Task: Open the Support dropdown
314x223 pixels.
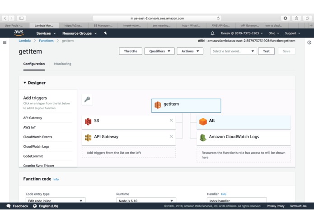Action: tap(292, 33)
